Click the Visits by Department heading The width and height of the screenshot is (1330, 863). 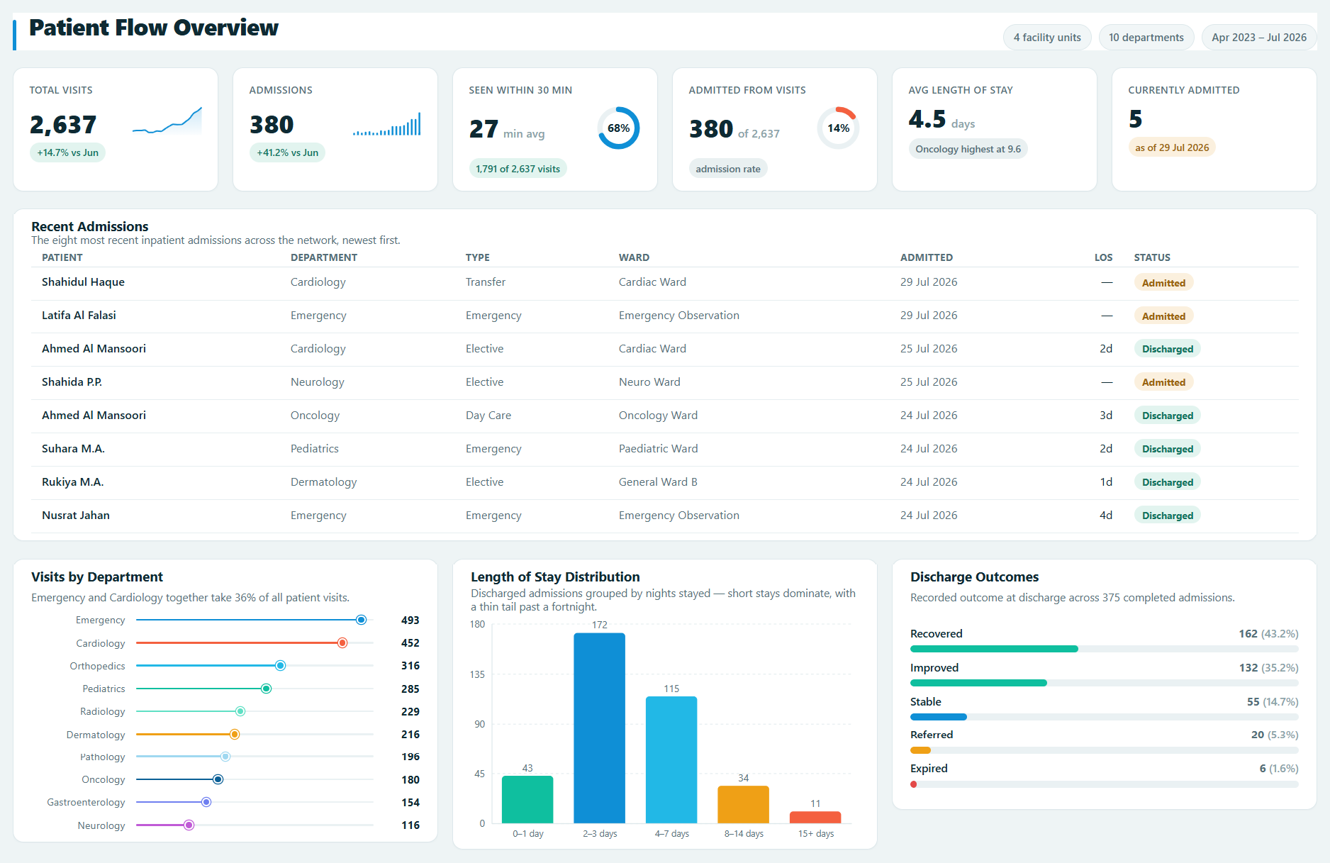97,577
